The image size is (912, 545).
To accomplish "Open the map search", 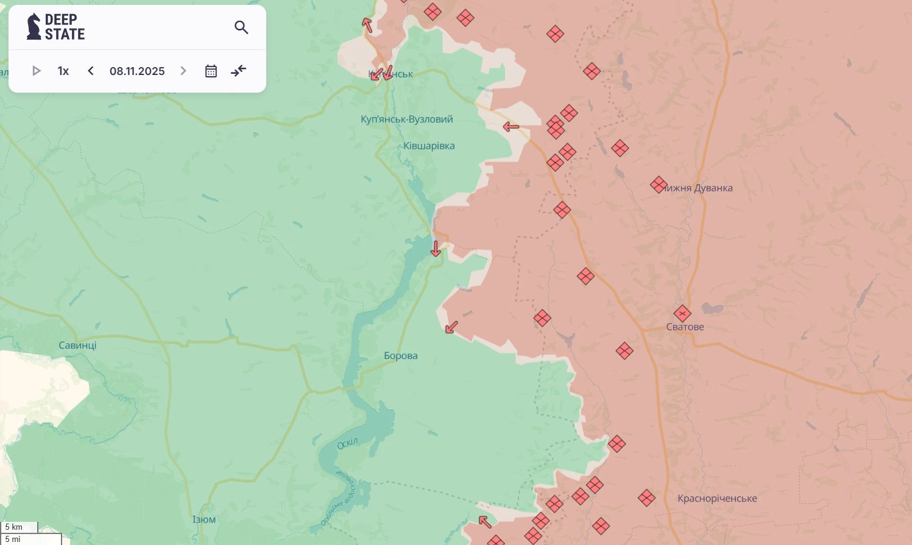I will pos(241,27).
